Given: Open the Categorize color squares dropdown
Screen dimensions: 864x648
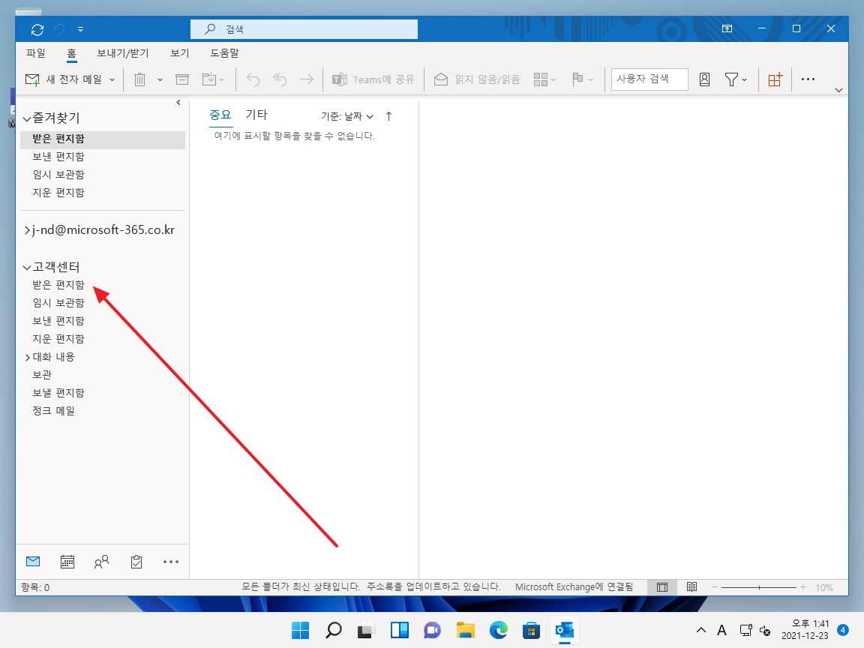Looking at the screenshot, I should click(544, 80).
